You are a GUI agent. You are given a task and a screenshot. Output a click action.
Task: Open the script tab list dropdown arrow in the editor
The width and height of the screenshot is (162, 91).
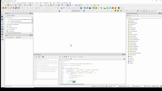(x=124, y=59)
